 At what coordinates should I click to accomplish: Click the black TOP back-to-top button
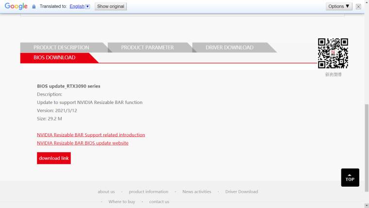350,177
